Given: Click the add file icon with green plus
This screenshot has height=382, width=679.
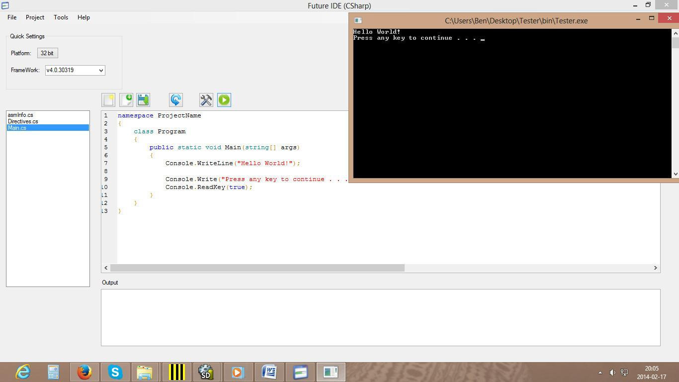Looking at the screenshot, I should 126,100.
